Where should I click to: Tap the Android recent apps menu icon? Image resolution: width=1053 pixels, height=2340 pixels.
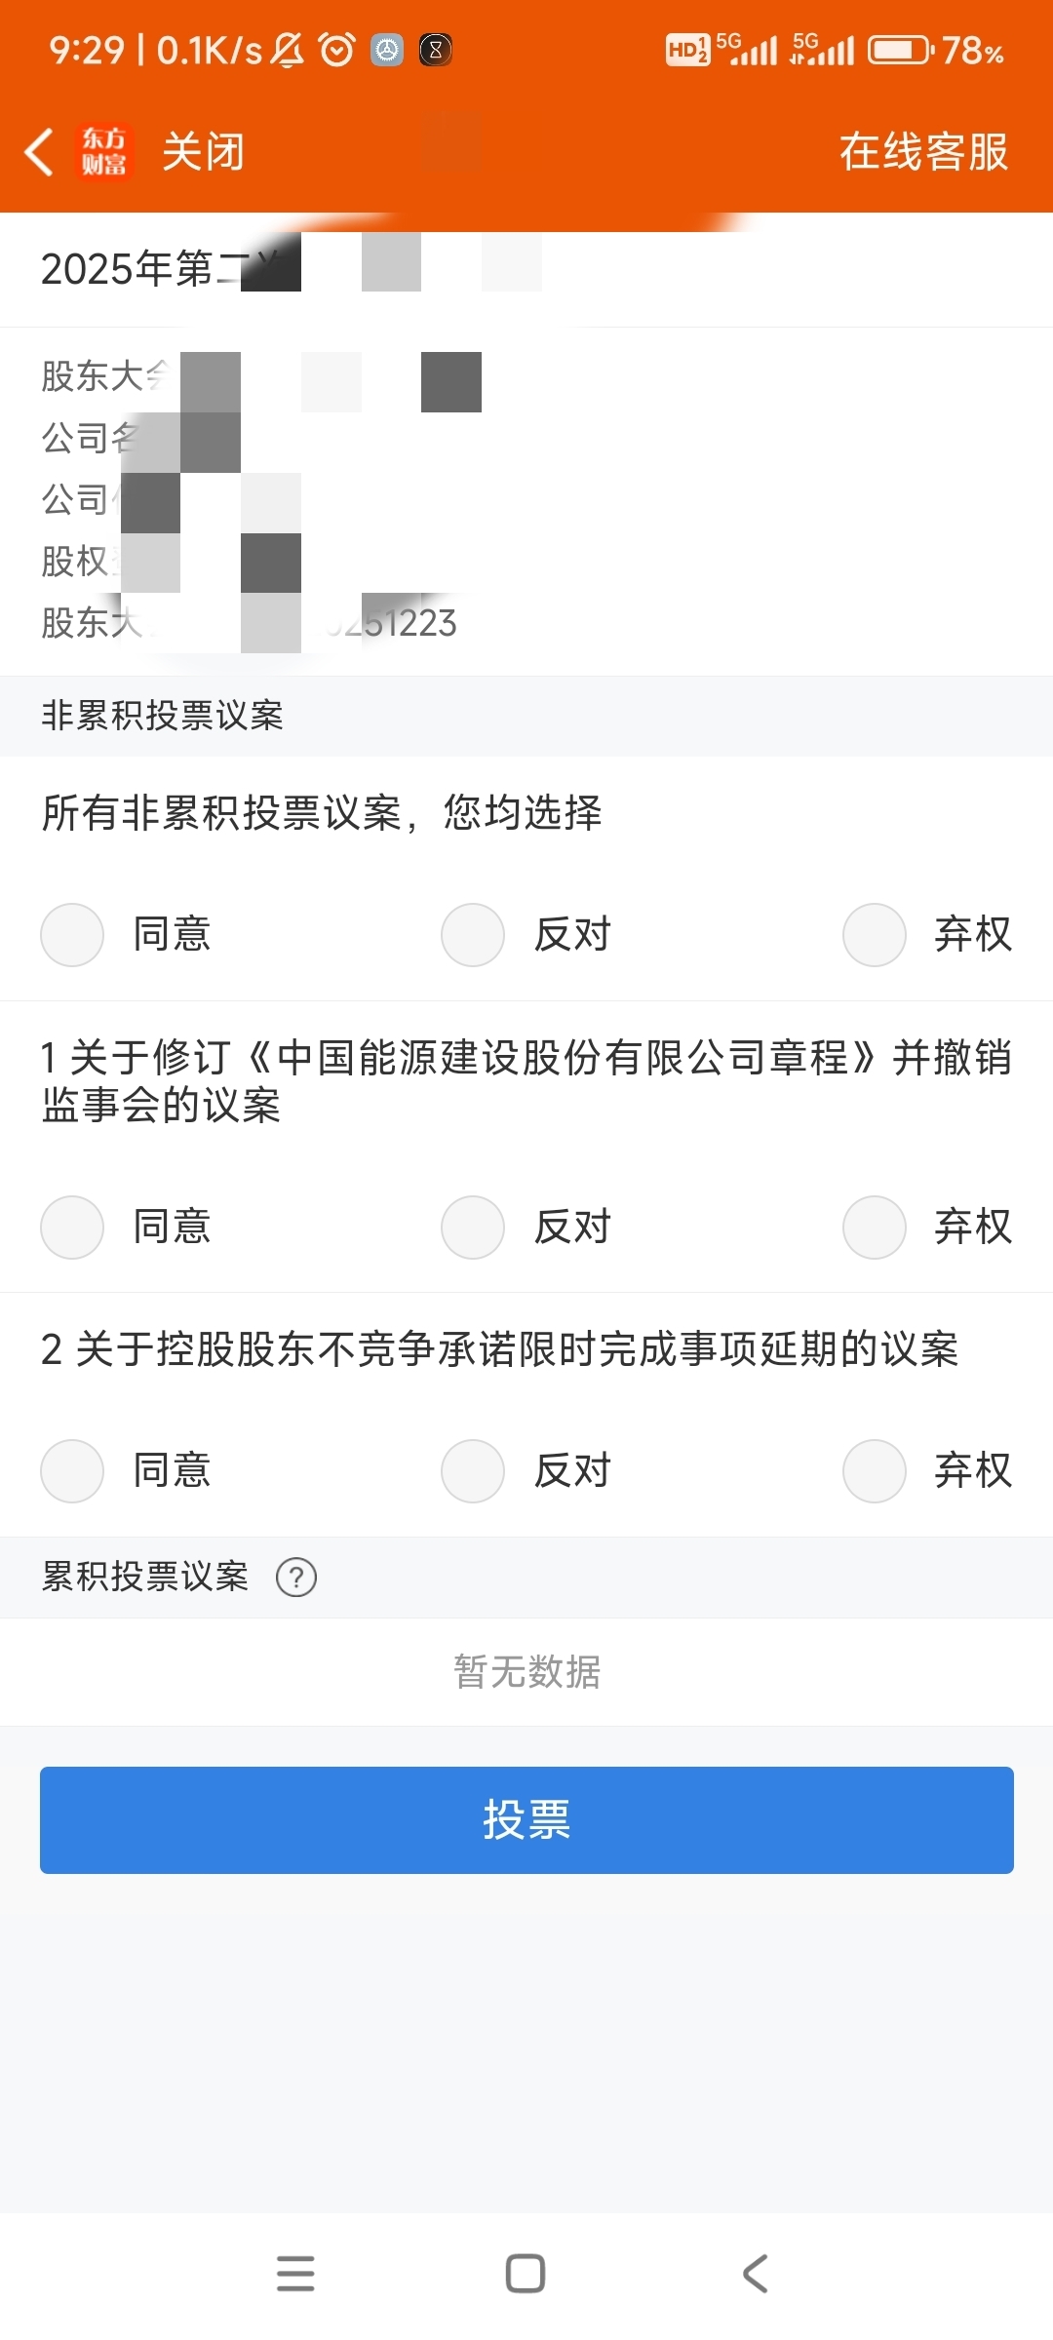pyautogui.click(x=295, y=2273)
